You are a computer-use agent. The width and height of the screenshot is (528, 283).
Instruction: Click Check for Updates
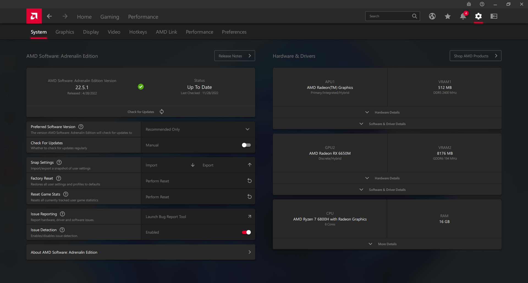point(141,112)
